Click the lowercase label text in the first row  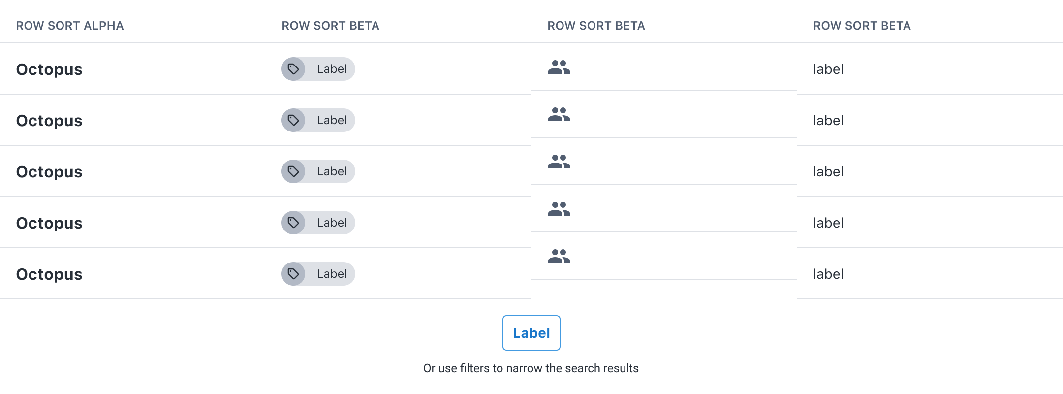click(828, 69)
